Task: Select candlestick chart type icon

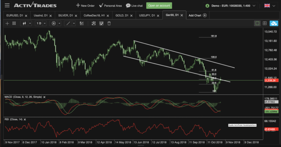Action: [x=24, y=24]
